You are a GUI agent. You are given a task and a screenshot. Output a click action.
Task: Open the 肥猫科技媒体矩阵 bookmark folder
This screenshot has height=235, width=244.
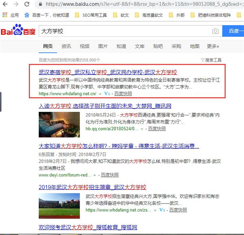coord(211,15)
